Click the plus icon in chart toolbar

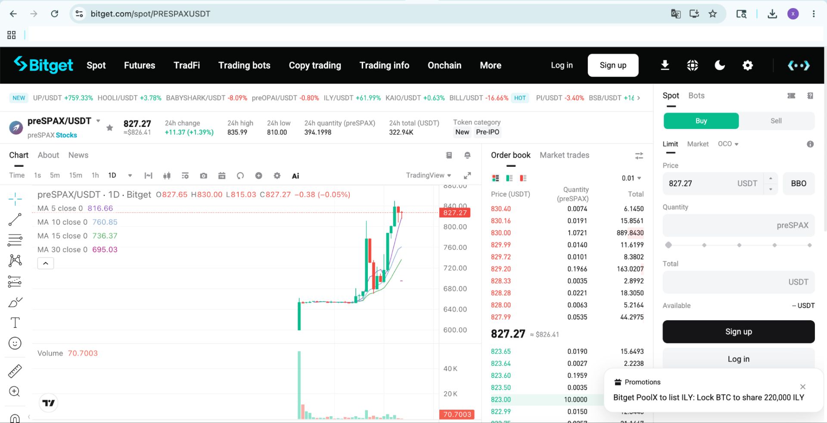point(258,175)
